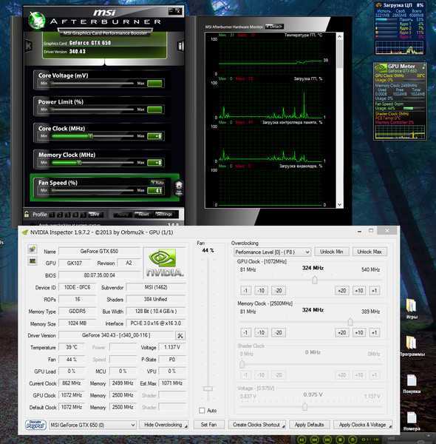
Task: Click Memory Clock +1 button
Action: [375, 332]
